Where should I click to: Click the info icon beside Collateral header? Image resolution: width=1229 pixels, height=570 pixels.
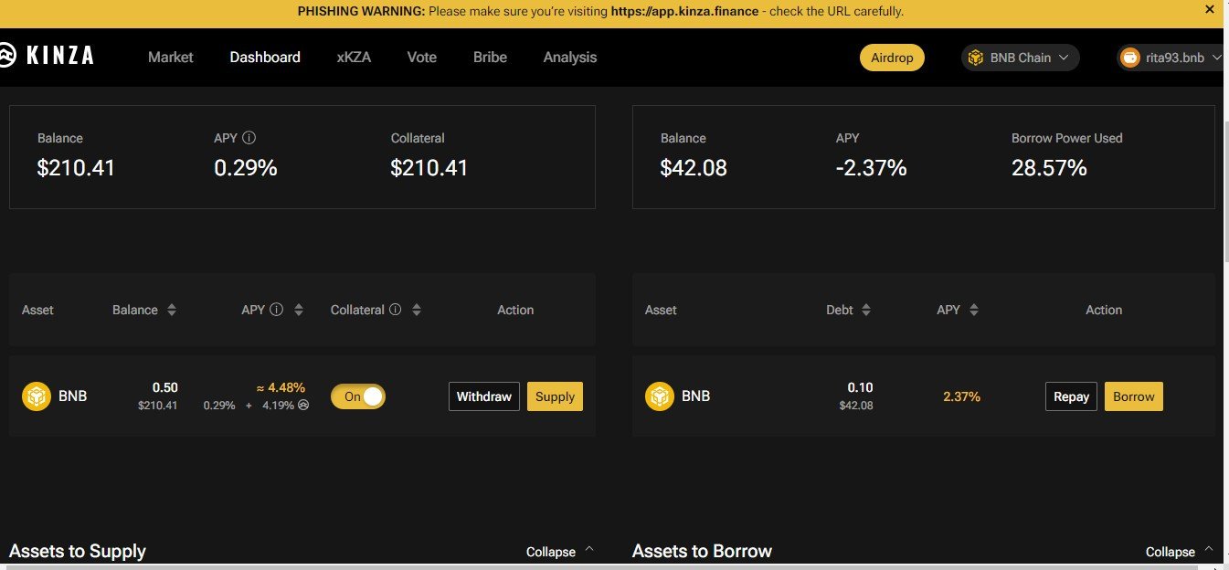(396, 310)
